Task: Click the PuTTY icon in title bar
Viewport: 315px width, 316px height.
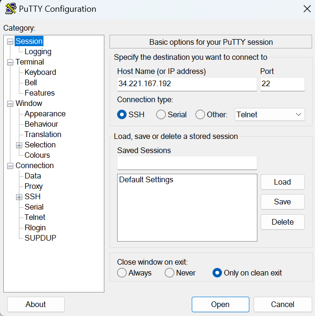Action: tap(11, 8)
